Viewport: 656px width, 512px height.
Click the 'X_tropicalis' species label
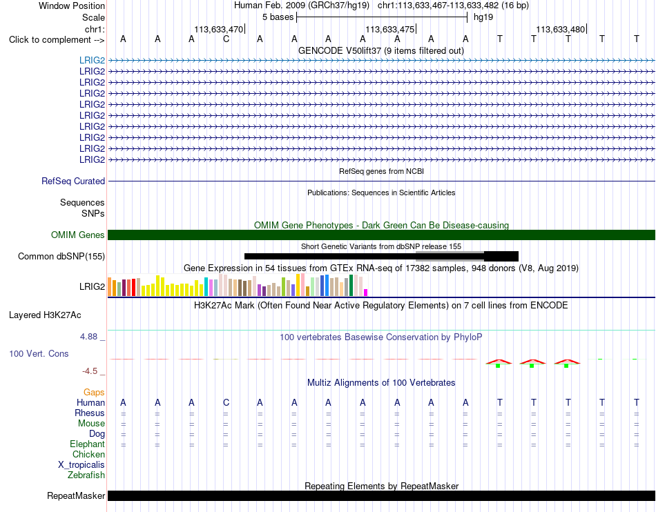tap(81, 465)
